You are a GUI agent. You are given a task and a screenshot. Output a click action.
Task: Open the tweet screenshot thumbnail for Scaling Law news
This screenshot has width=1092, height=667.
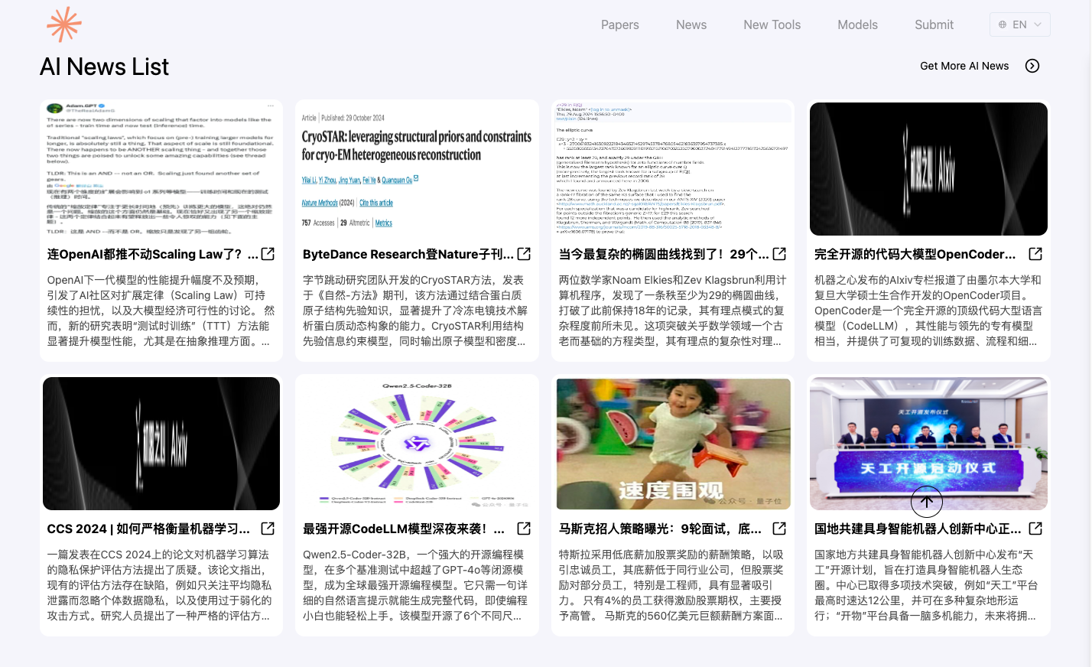click(x=161, y=169)
